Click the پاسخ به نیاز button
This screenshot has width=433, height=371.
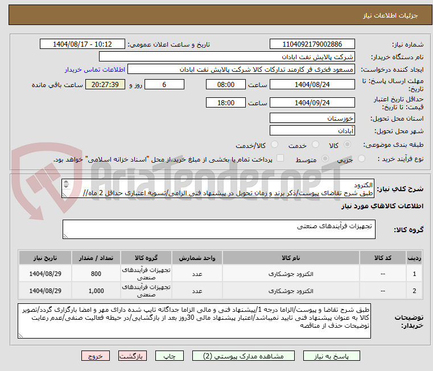(331, 356)
